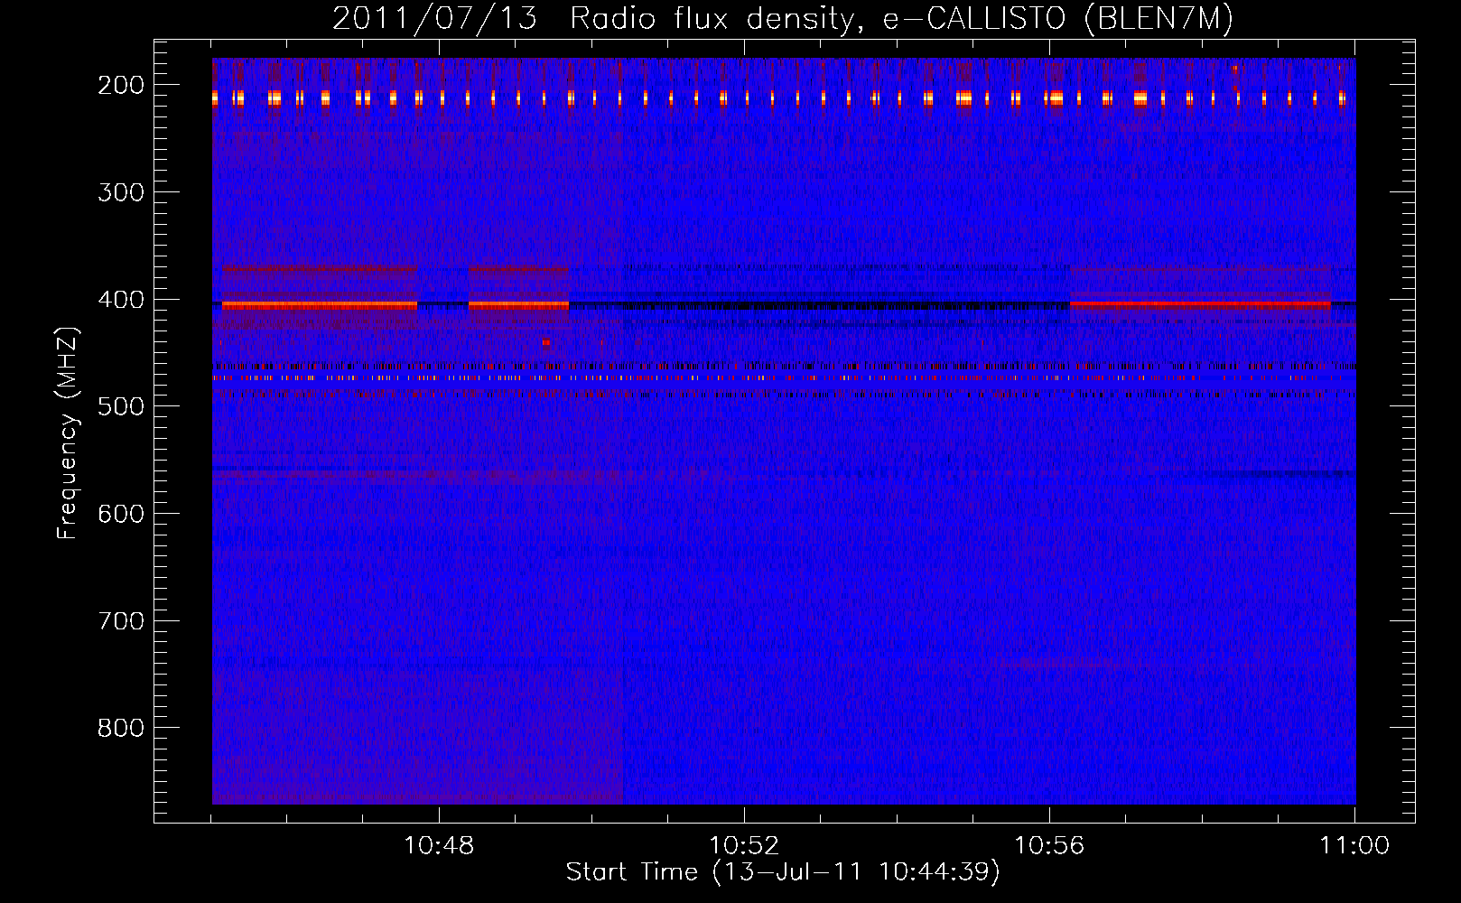Click the 600 frequency tick label

[121, 514]
